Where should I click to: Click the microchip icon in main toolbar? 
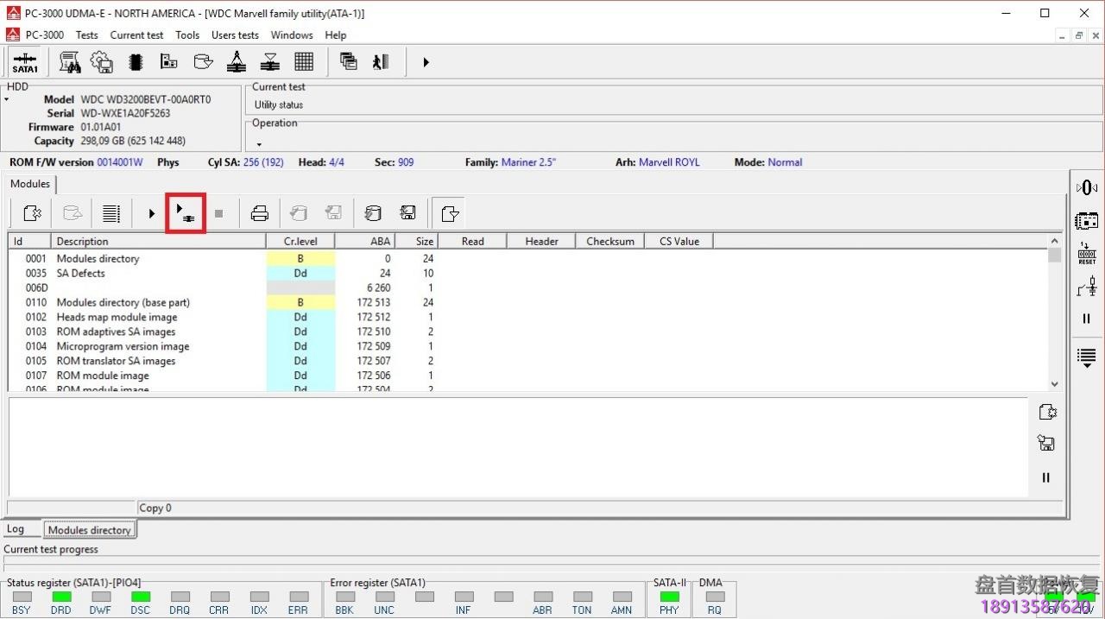[x=136, y=62]
